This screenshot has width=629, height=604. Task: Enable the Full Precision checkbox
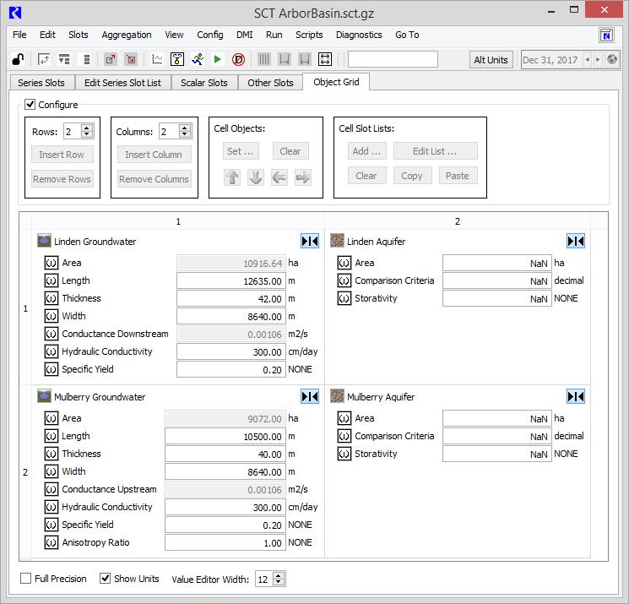tap(26, 579)
